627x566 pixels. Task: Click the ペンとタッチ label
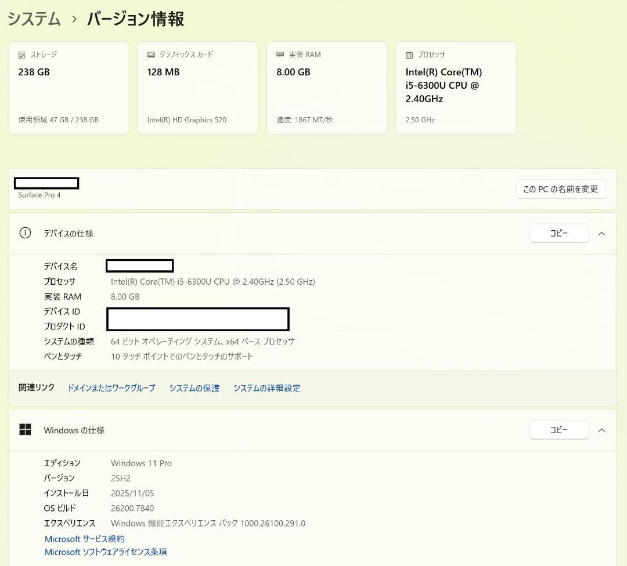pos(63,356)
